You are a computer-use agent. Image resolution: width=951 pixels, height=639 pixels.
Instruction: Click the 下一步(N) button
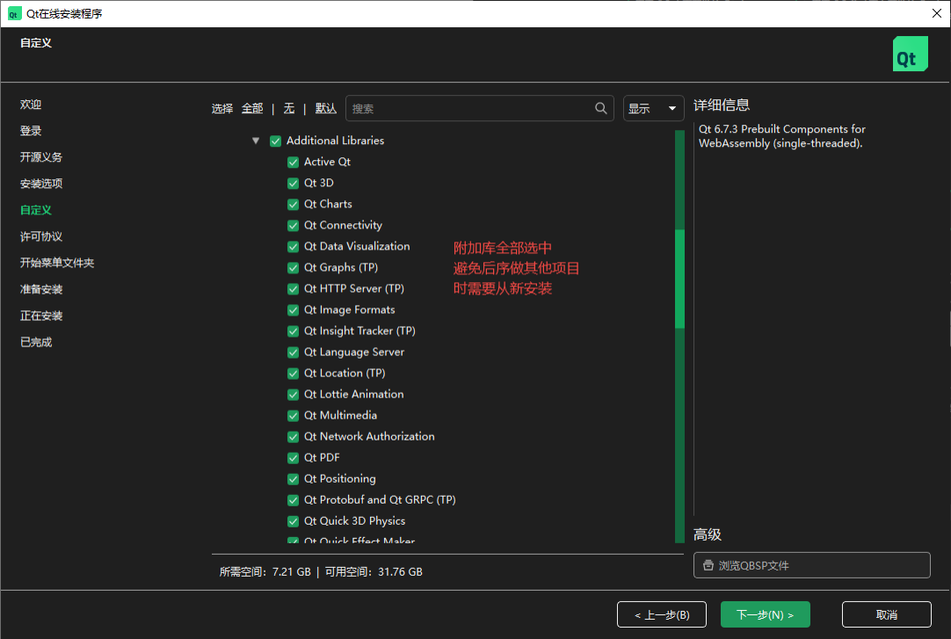click(x=765, y=614)
